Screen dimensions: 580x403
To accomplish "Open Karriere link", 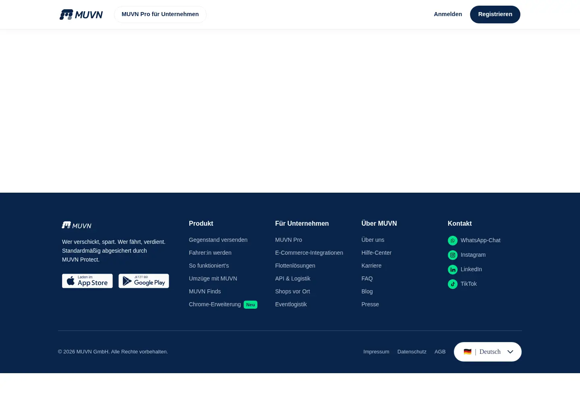I will (371, 266).
